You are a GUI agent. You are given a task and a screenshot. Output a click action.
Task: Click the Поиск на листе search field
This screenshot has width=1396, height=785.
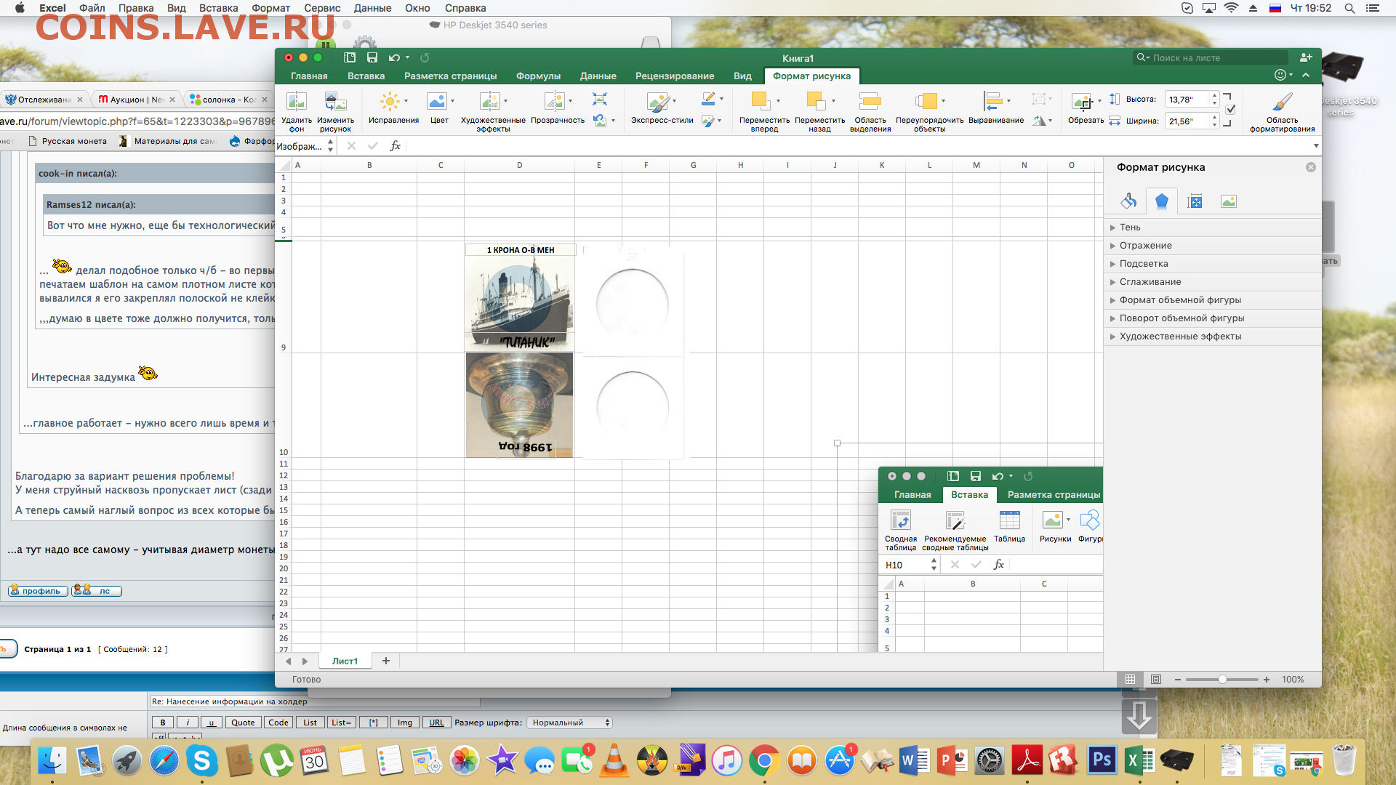(1211, 57)
